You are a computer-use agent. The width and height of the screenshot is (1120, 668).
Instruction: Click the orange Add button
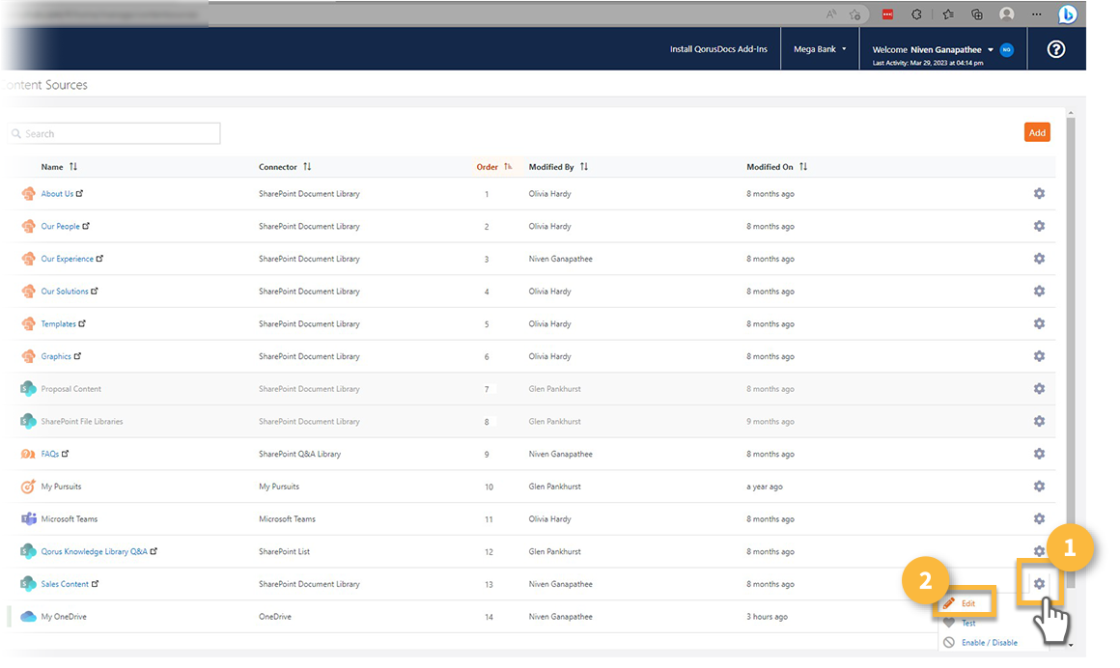(1037, 131)
